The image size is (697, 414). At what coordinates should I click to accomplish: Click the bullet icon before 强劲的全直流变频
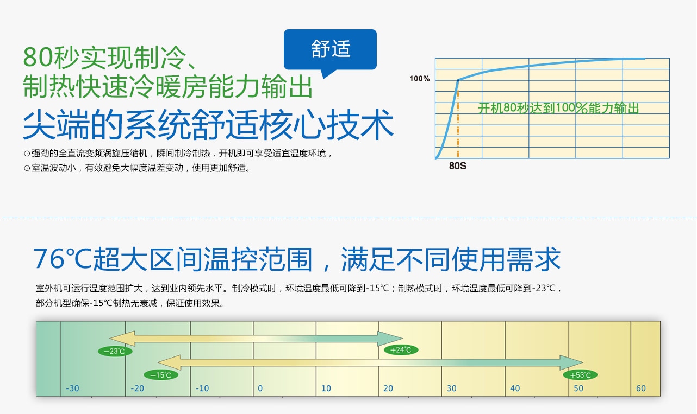[27, 154]
